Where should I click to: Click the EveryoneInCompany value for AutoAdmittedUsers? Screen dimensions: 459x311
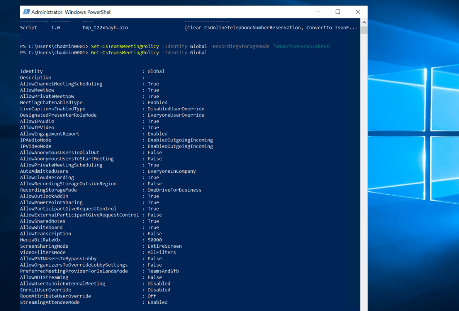pos(172,171)
